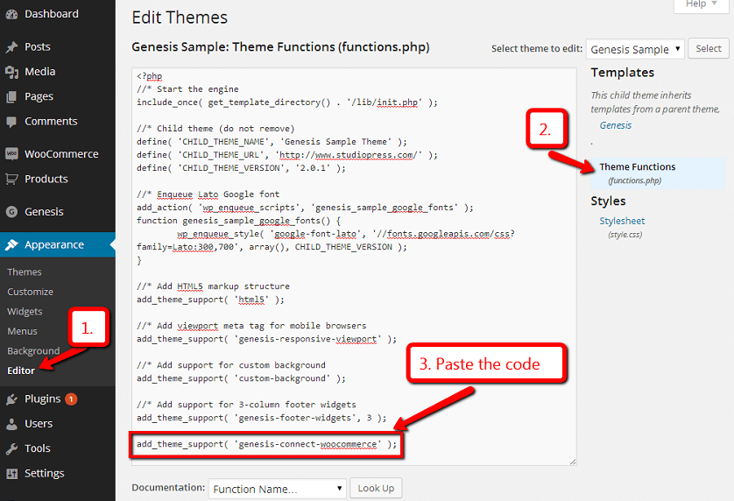Open Themes under Appearance
Viewport: 734px width, 501px height.
[x=25, y=272]
